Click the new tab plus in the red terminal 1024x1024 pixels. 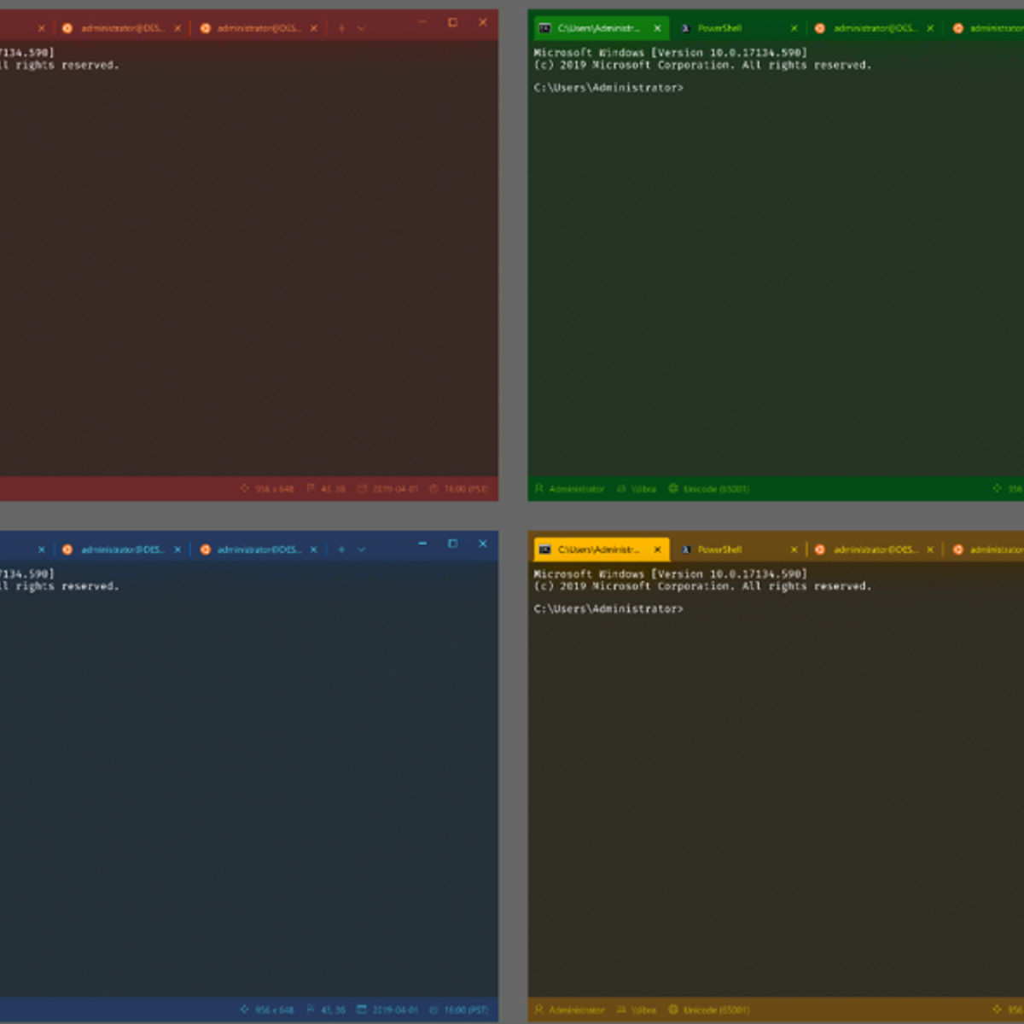[x=341, y=28]
